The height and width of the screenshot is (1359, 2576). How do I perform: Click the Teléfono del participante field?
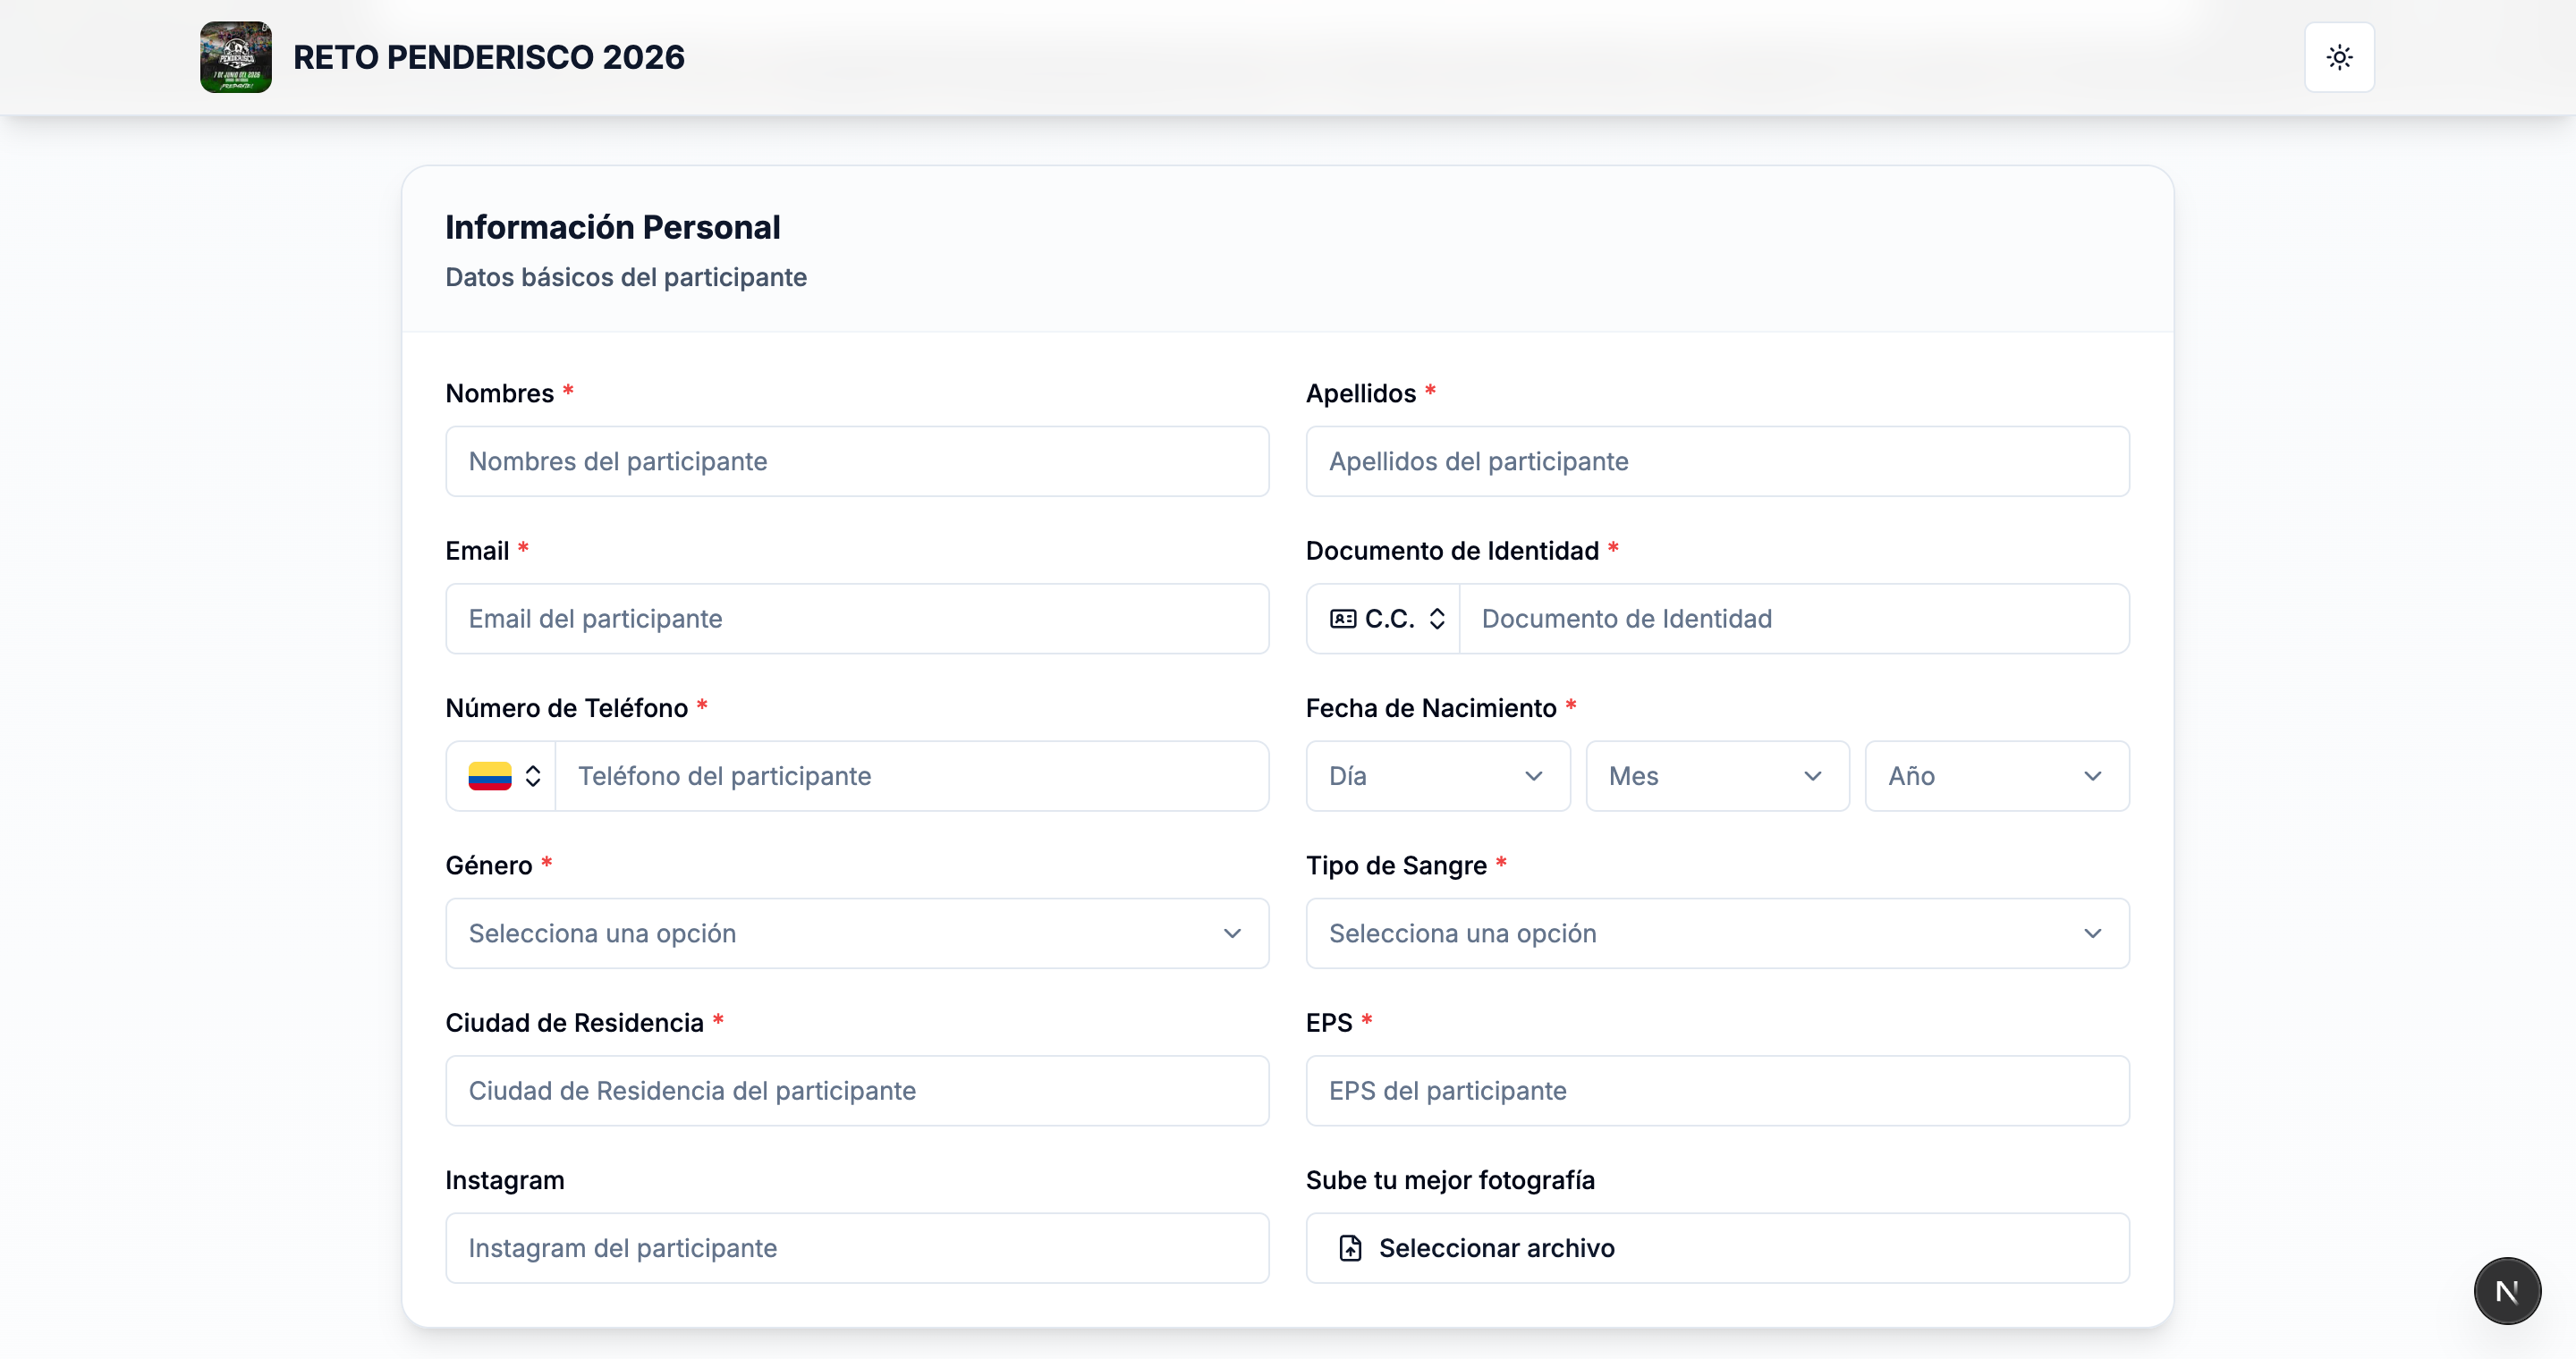(x=911, y=776)
